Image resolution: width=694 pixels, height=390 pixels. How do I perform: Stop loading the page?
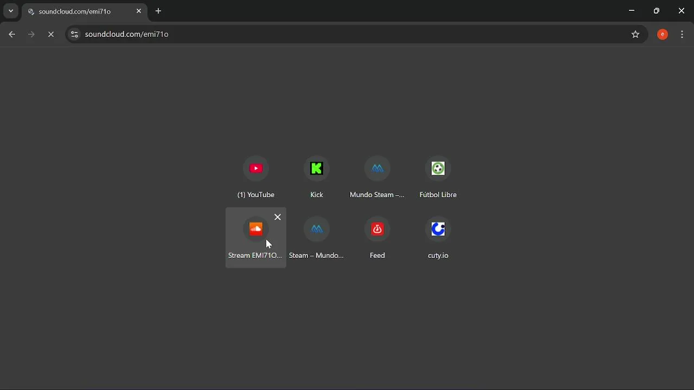click(x=52, y=35)
